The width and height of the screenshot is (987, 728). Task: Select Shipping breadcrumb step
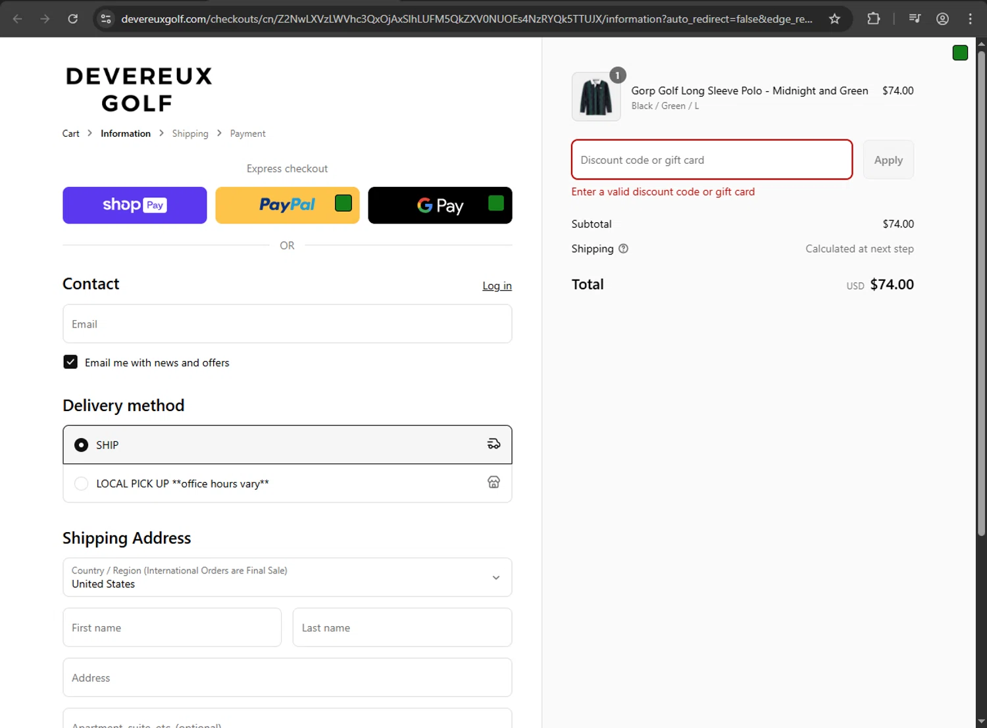coord(190,133)
